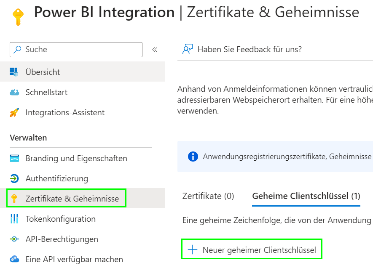Screen dimensions: 373x268
Task: Open the Tokenkonfiguration menu entry
Action: coord(61,219)
